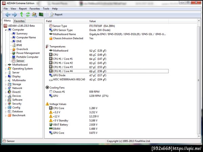This screenshot has width=203, height=152.
Task: Select the Summary icon under Computer
Action: 14,34
